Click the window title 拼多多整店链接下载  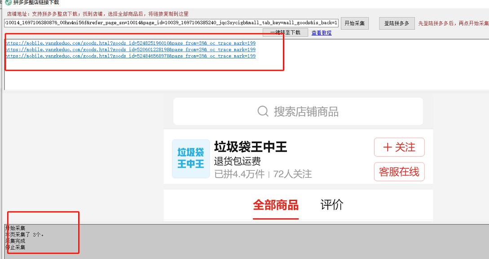pos(36,3)
